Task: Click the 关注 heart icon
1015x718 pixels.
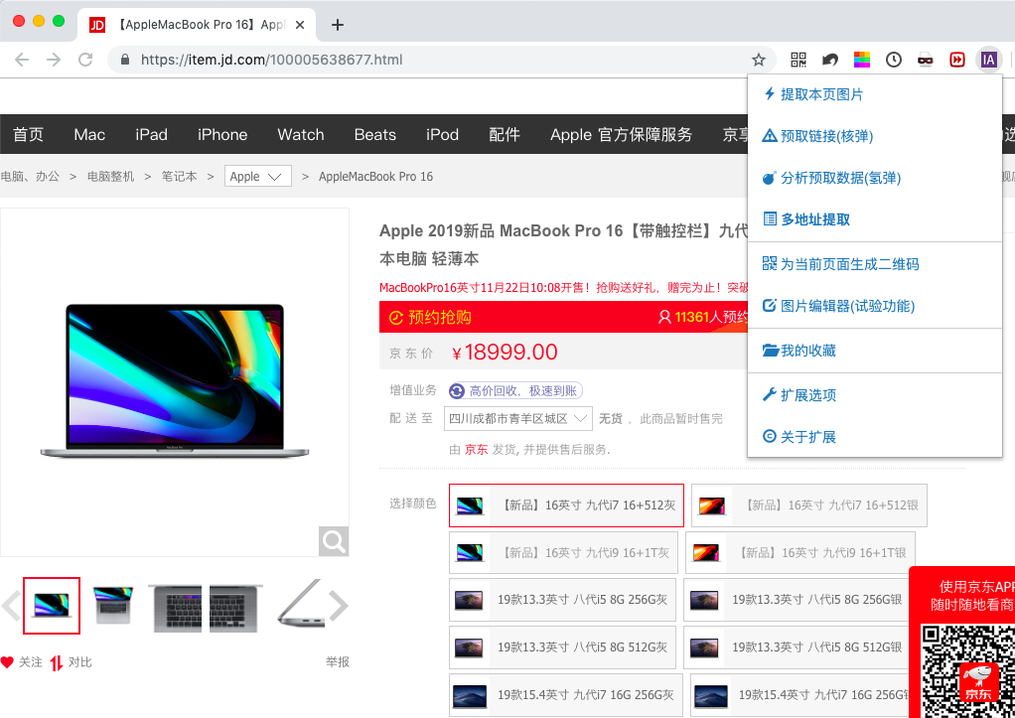Action: 7,661
